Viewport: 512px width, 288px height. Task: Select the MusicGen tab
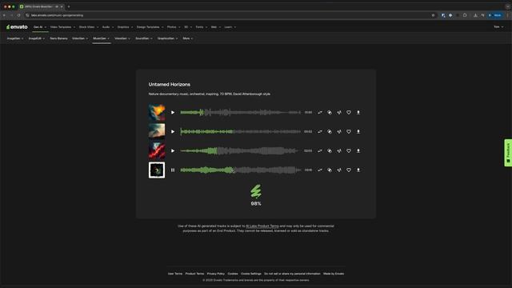tap(102, 38)
